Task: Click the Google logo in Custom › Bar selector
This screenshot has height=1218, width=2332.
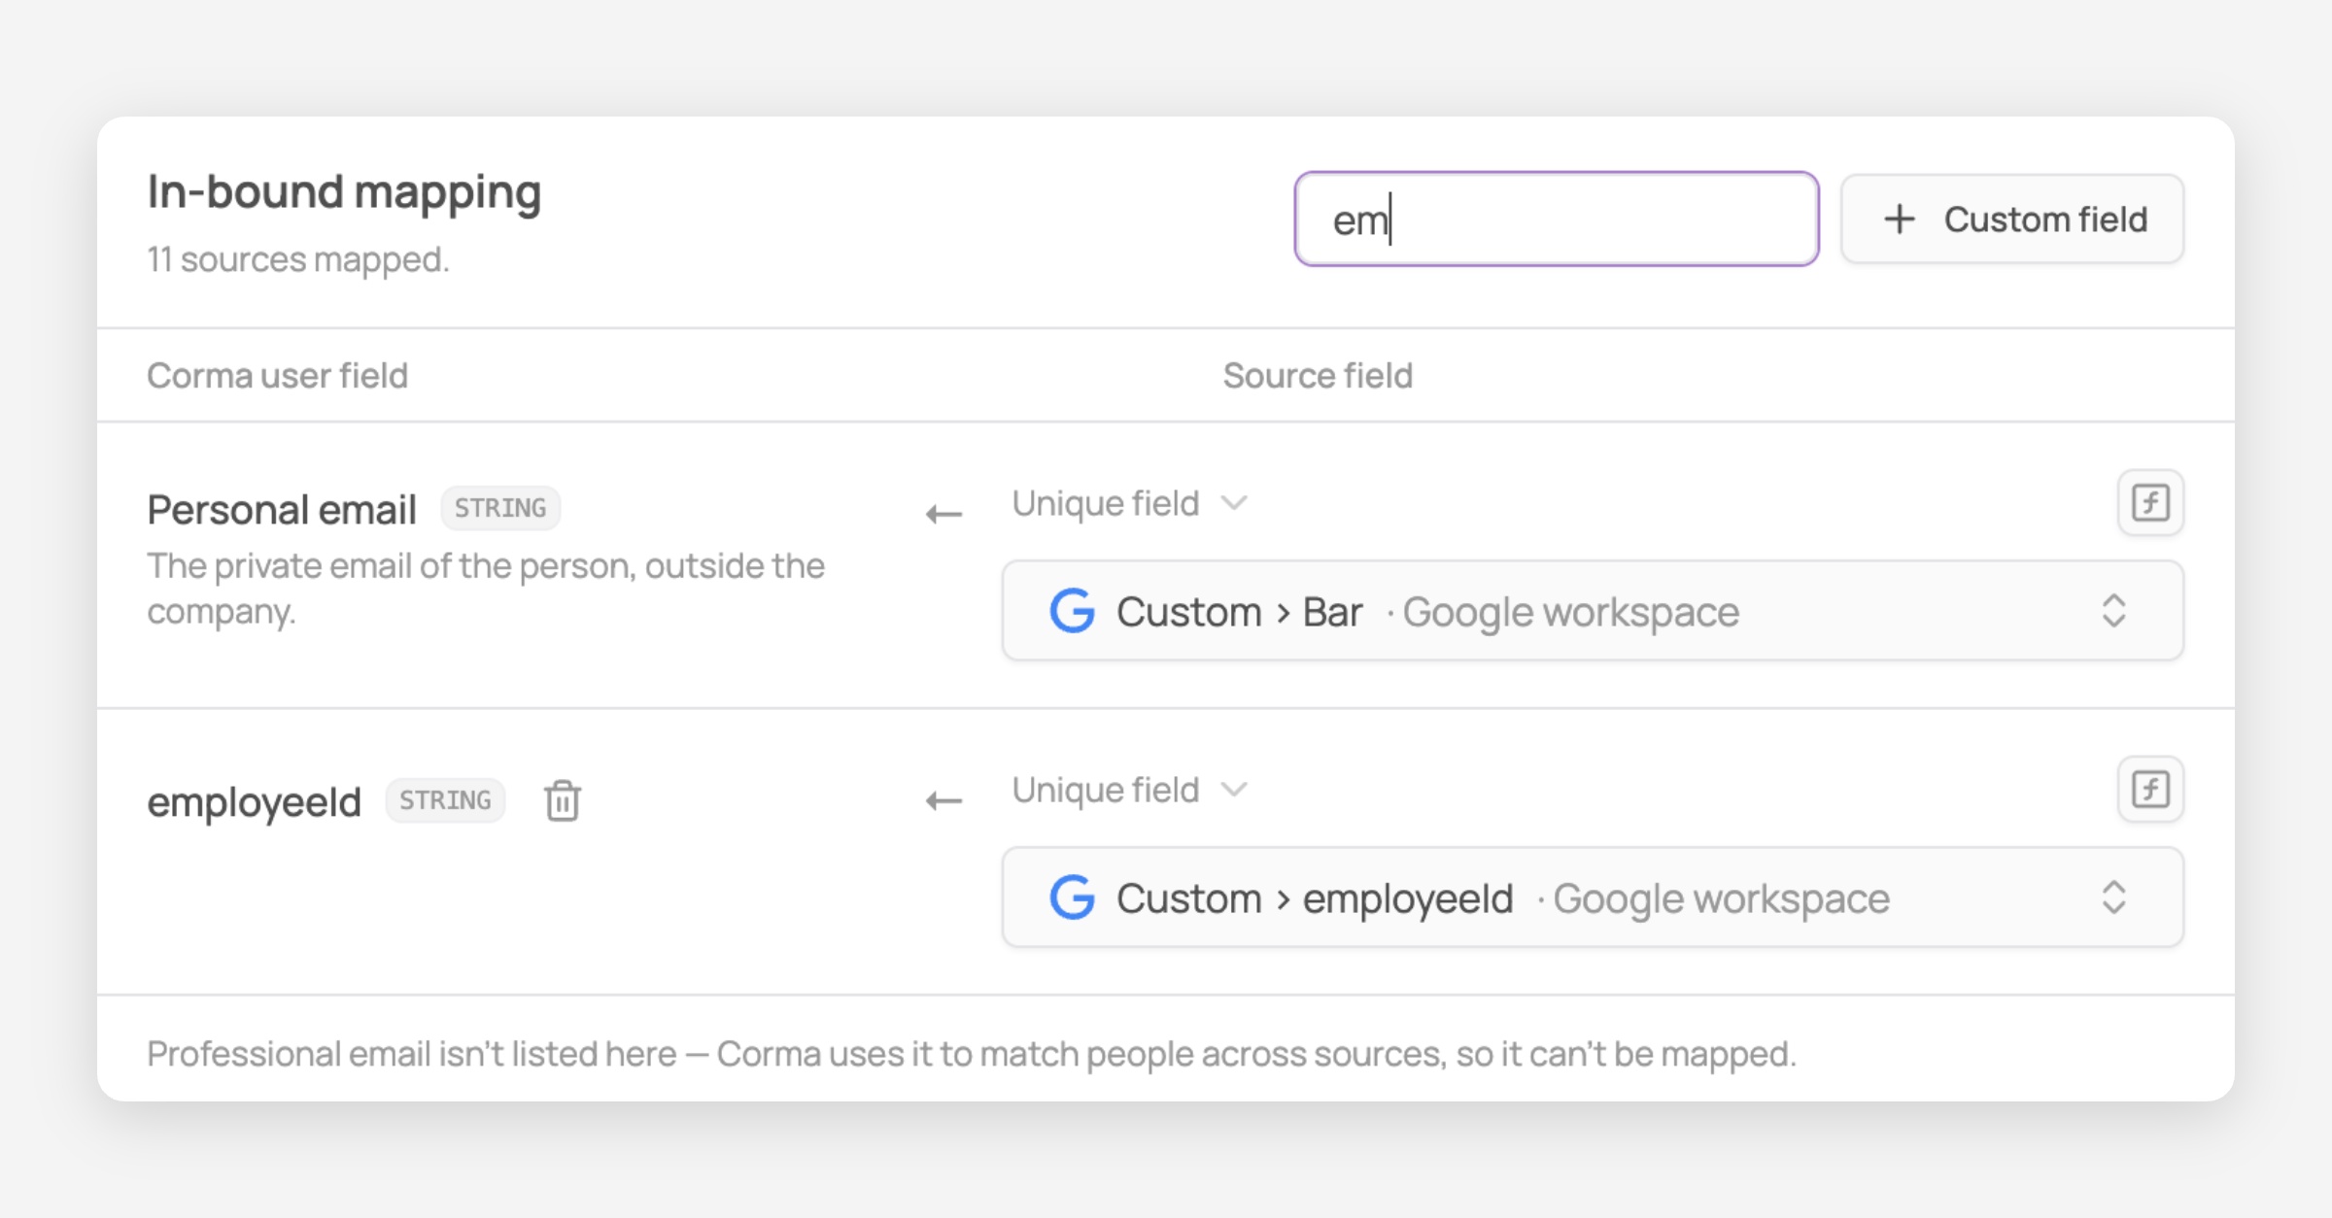Action: point(1073,611)
